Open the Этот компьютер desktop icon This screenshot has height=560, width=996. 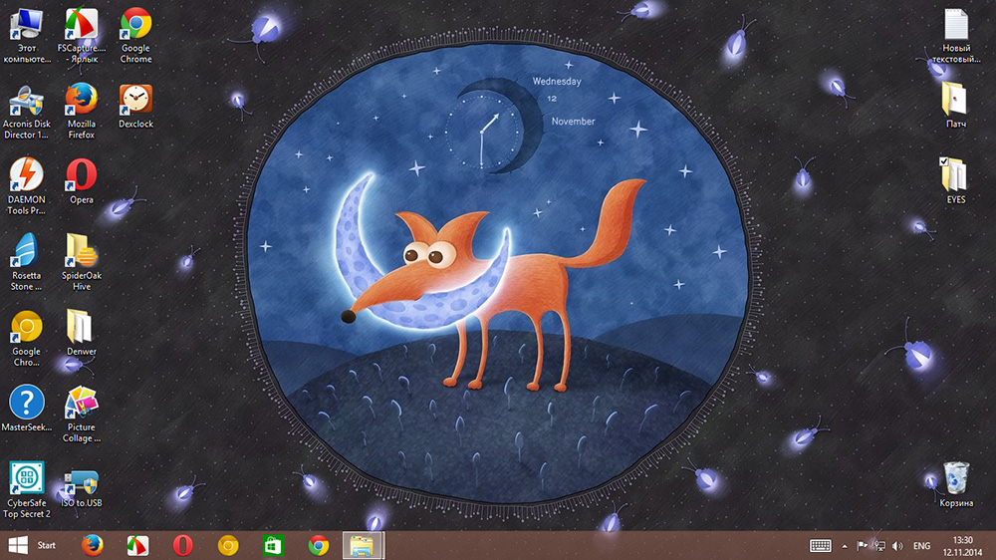pyautogui.click(x=26, y=36)
